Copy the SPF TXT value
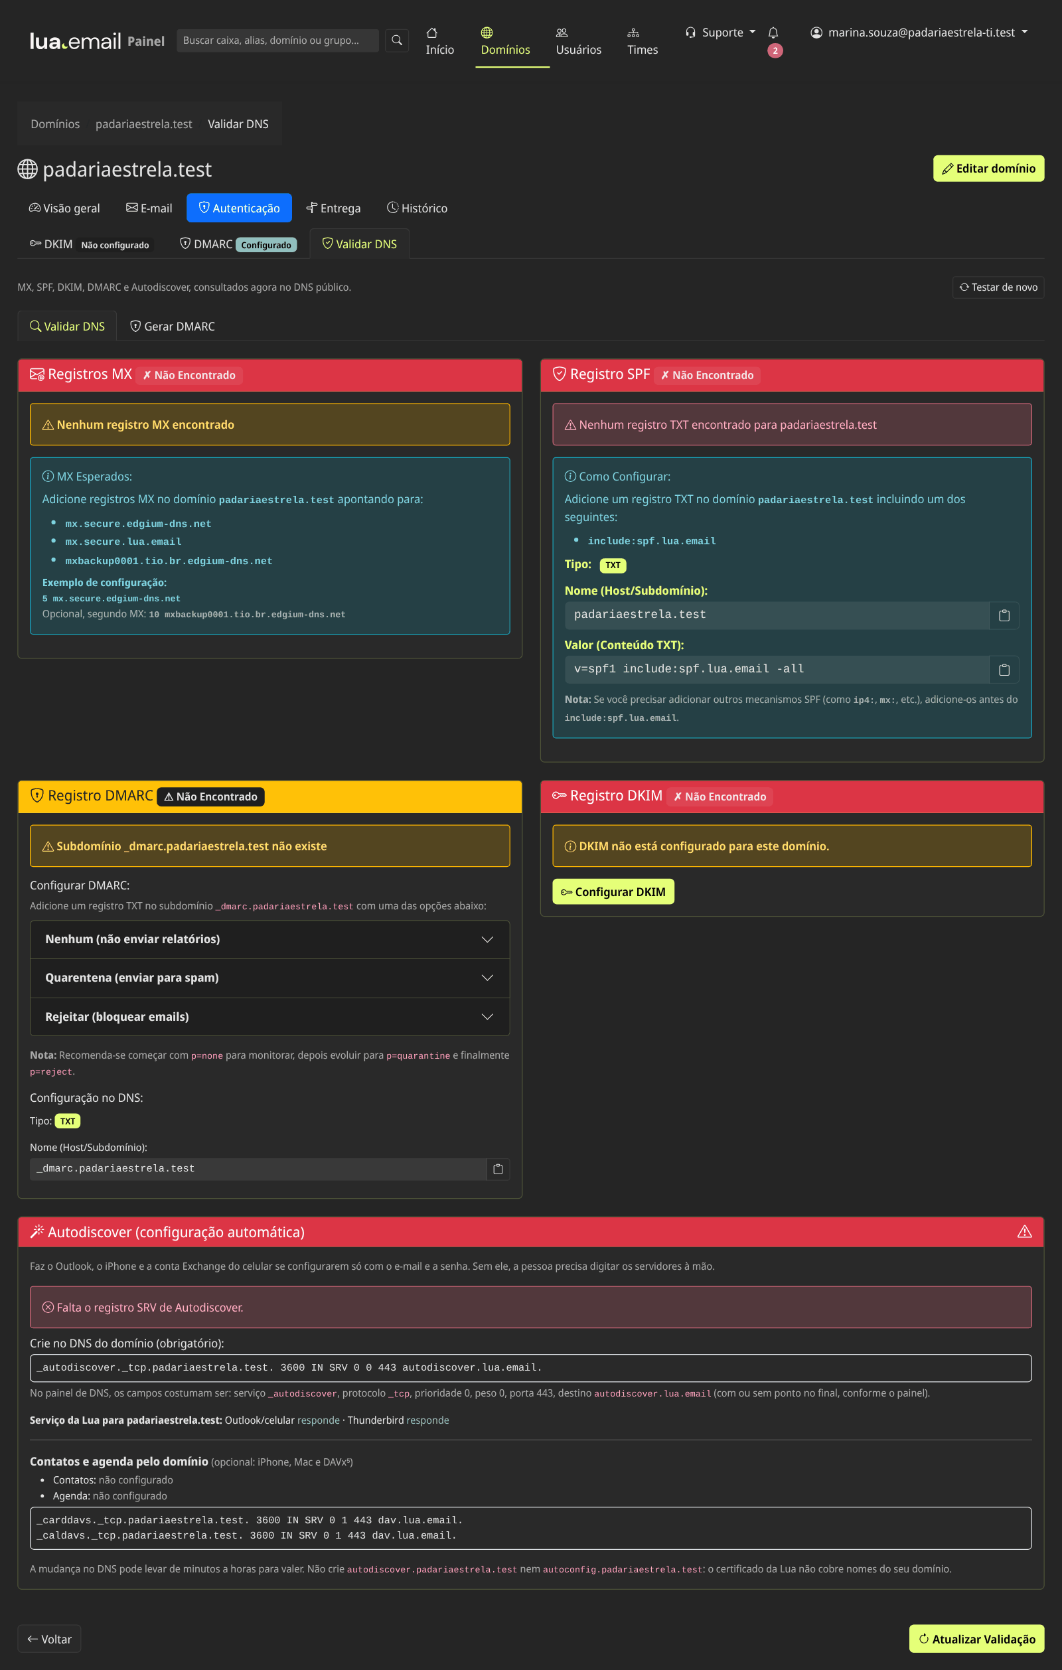Viewport: 1062px width, 1670px height. (x=1004, y=669)
